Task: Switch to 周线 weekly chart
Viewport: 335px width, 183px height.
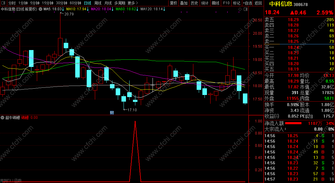Action: [98, 3]
